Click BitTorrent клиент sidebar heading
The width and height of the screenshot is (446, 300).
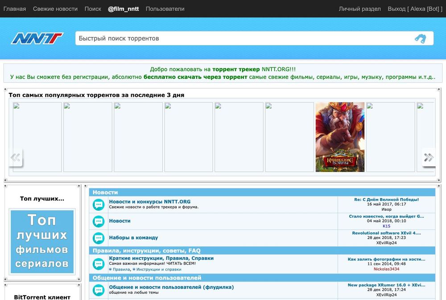(42, 297)
